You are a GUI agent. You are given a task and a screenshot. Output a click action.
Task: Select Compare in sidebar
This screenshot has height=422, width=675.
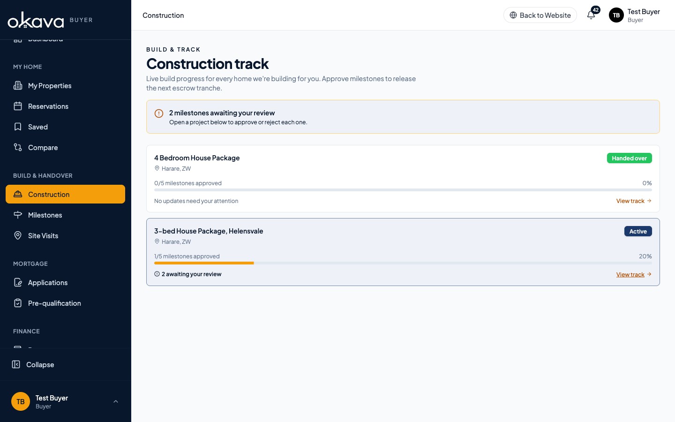65,147
